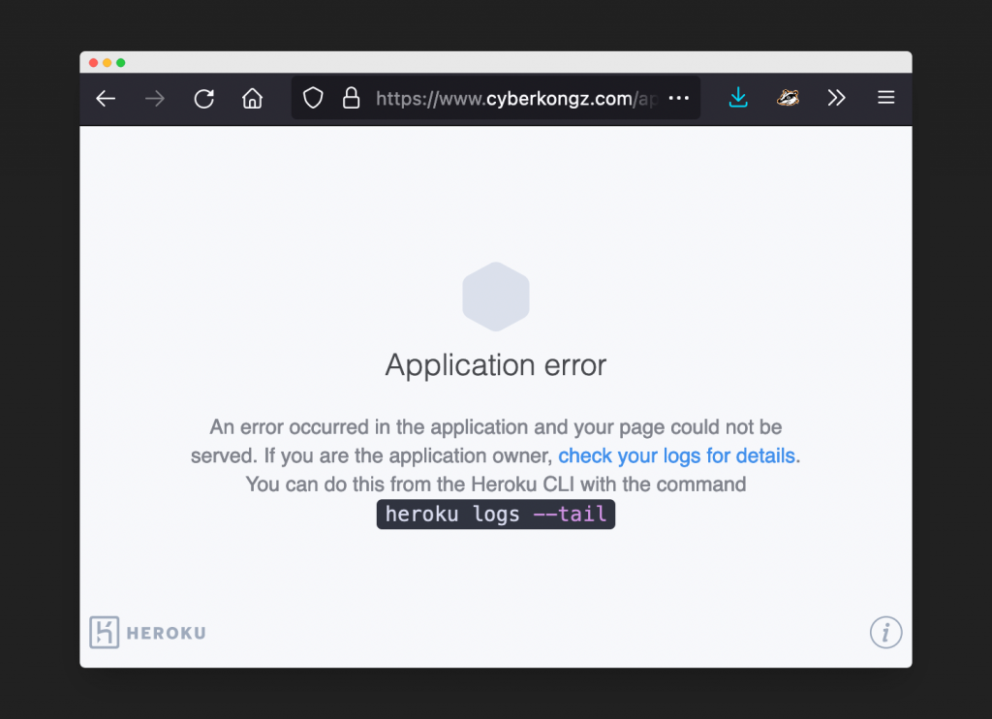Click the badger extension icon
The height and width of the screenshot is (719, 992).
click(x=788, y=98)
